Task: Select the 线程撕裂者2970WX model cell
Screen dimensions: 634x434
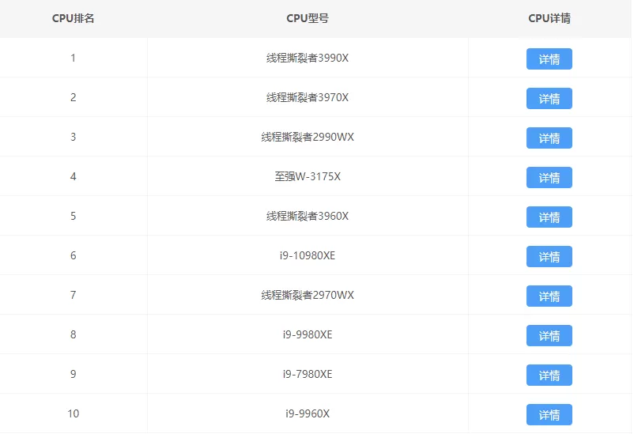Action: pos(308,295)
